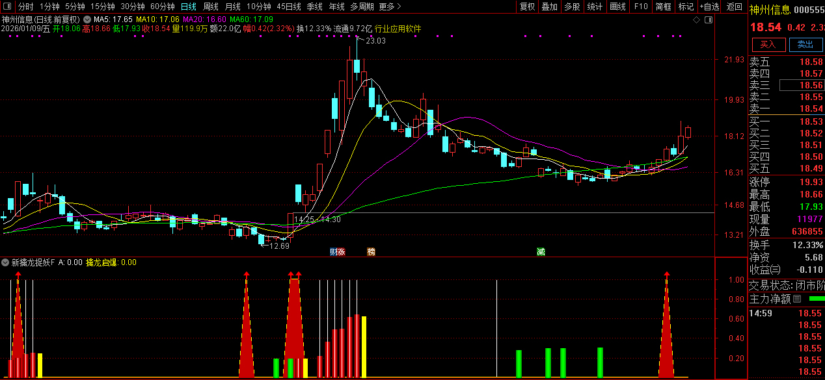Click the 榜 marker icon under the chart
The height and width of the screenshot is (380, 825).
[x=371, y=251]
